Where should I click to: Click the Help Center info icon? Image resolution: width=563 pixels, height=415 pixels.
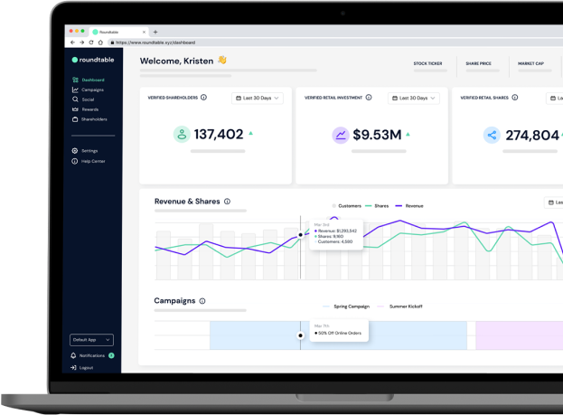[x=75, y=161]
